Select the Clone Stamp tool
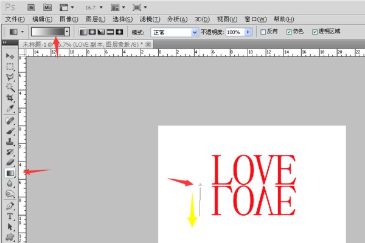 [x=10, y=141]
